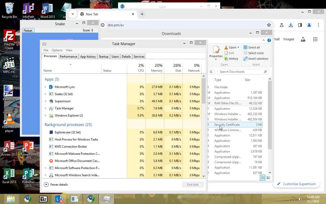Click Select all in Downloads ribbon

[252, 47]
